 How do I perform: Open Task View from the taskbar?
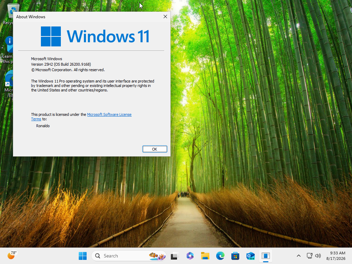coord(175,256)
